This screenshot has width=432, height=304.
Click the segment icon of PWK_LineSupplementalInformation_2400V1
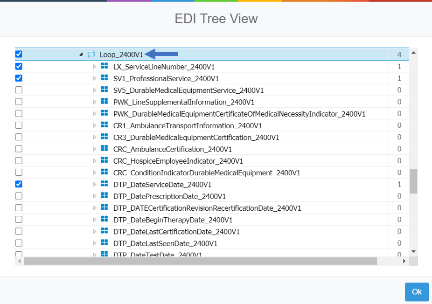105,102
